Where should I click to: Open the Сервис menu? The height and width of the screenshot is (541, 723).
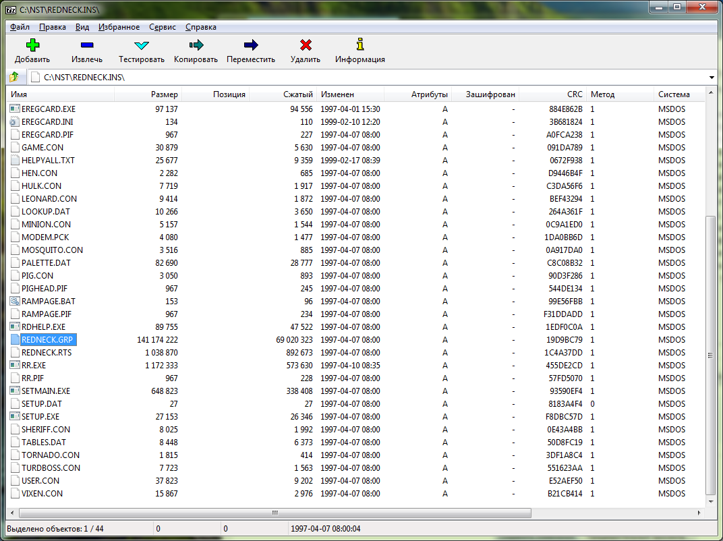(163, 27)
